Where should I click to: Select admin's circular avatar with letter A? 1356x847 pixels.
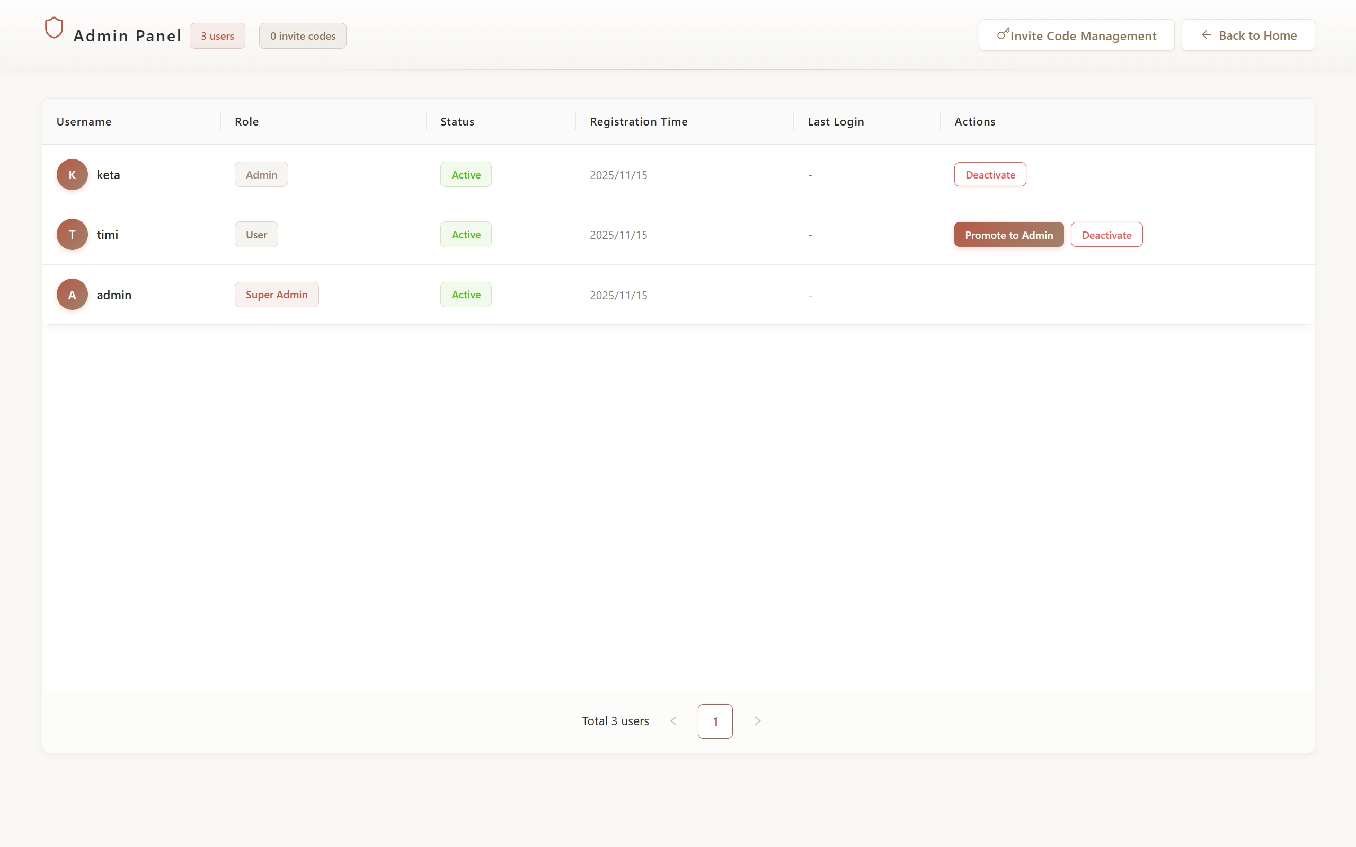click(72, 294)
